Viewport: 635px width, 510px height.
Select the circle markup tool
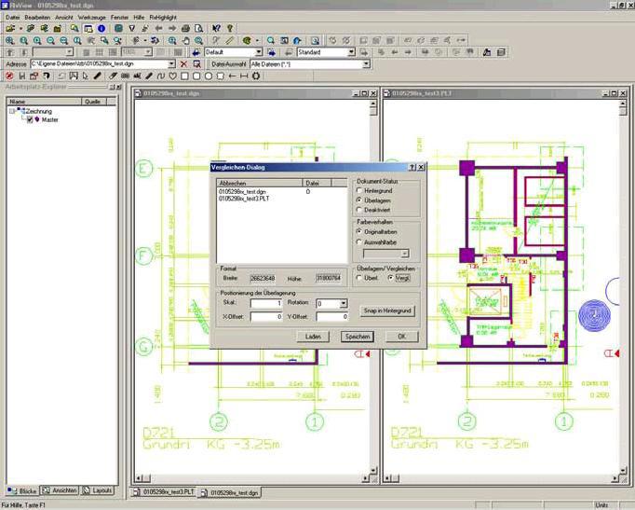(x=209, y=76)
